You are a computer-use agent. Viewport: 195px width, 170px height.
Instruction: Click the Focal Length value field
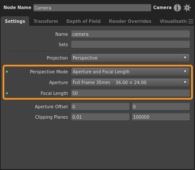[x=130, y=93]
